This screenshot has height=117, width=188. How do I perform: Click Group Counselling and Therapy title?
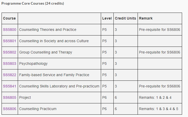[x=46, y=52]
